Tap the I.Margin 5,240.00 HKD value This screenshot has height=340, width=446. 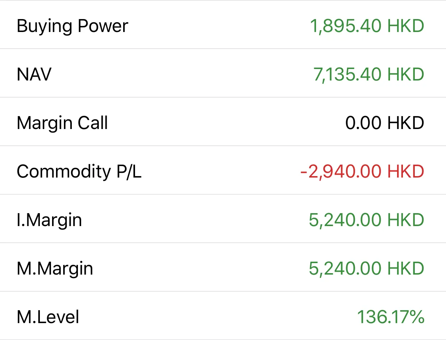coord(367,220)
